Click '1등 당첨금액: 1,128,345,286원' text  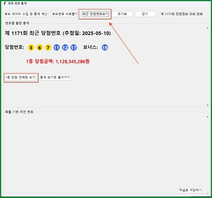(x=58, y=62)
